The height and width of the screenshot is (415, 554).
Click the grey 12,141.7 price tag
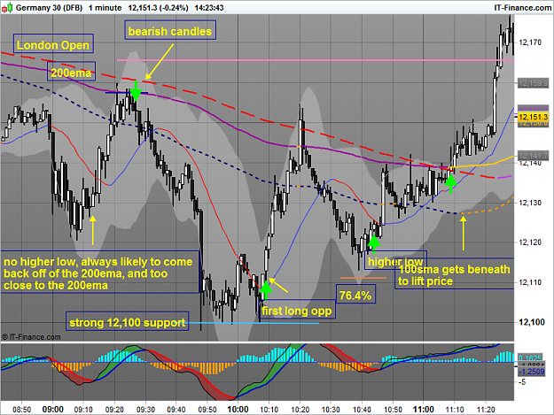[x=533, y=156]
